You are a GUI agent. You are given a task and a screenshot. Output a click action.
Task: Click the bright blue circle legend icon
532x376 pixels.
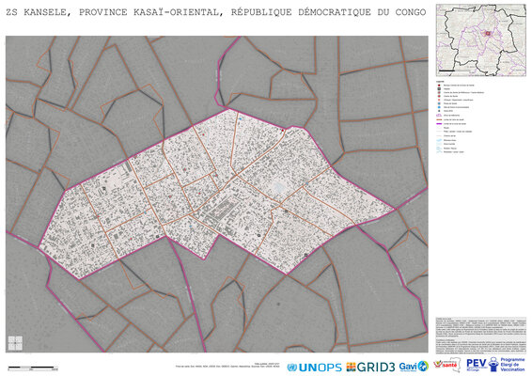point(439,107)
